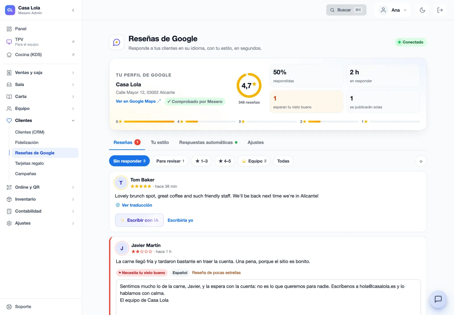Select the Equipo filter chip
The height and width of the screenshot is (315, 454).
[254, 161]
